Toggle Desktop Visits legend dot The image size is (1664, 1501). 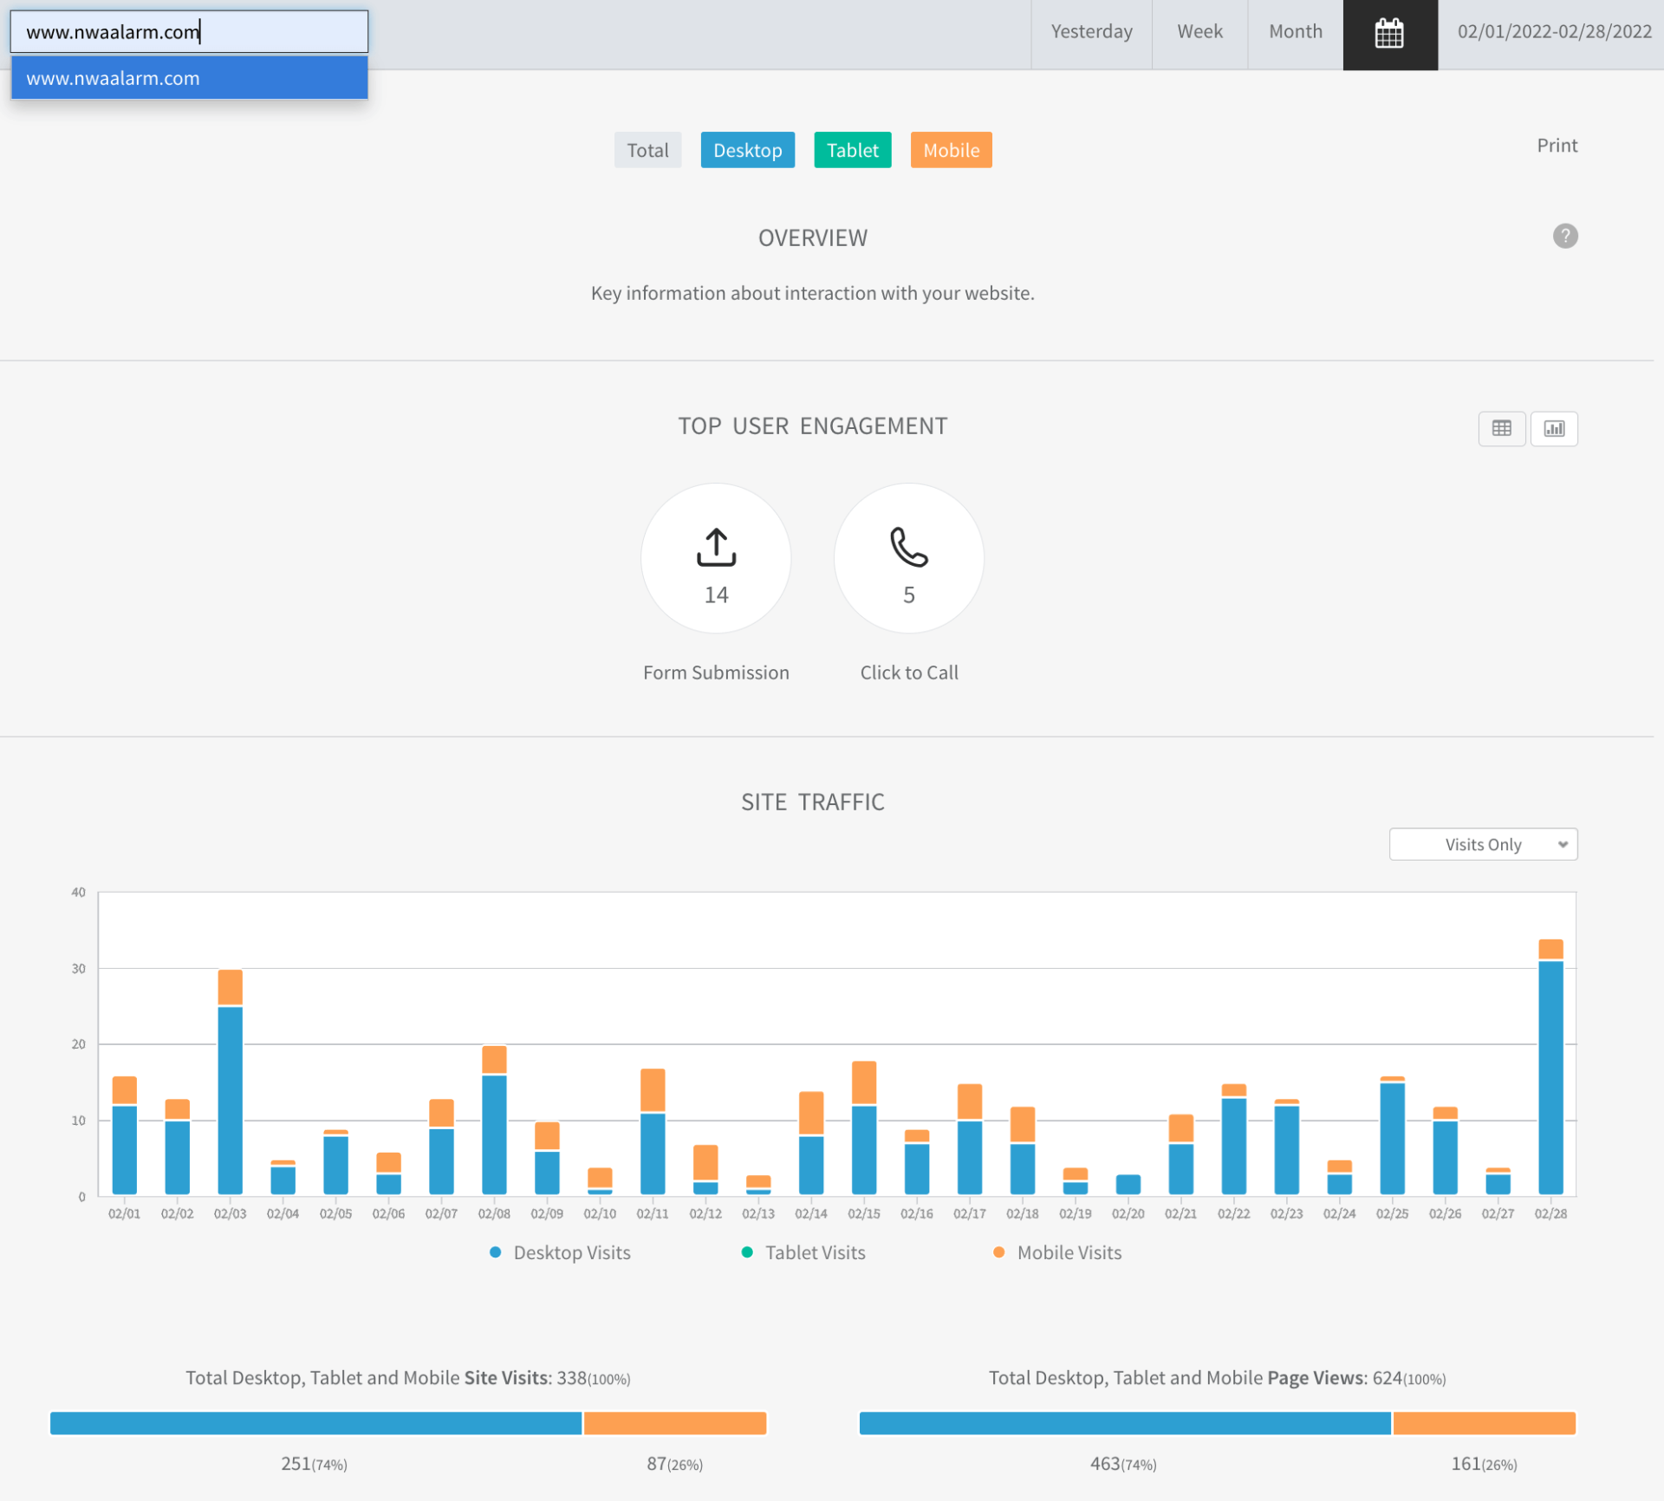point(496,1252)
